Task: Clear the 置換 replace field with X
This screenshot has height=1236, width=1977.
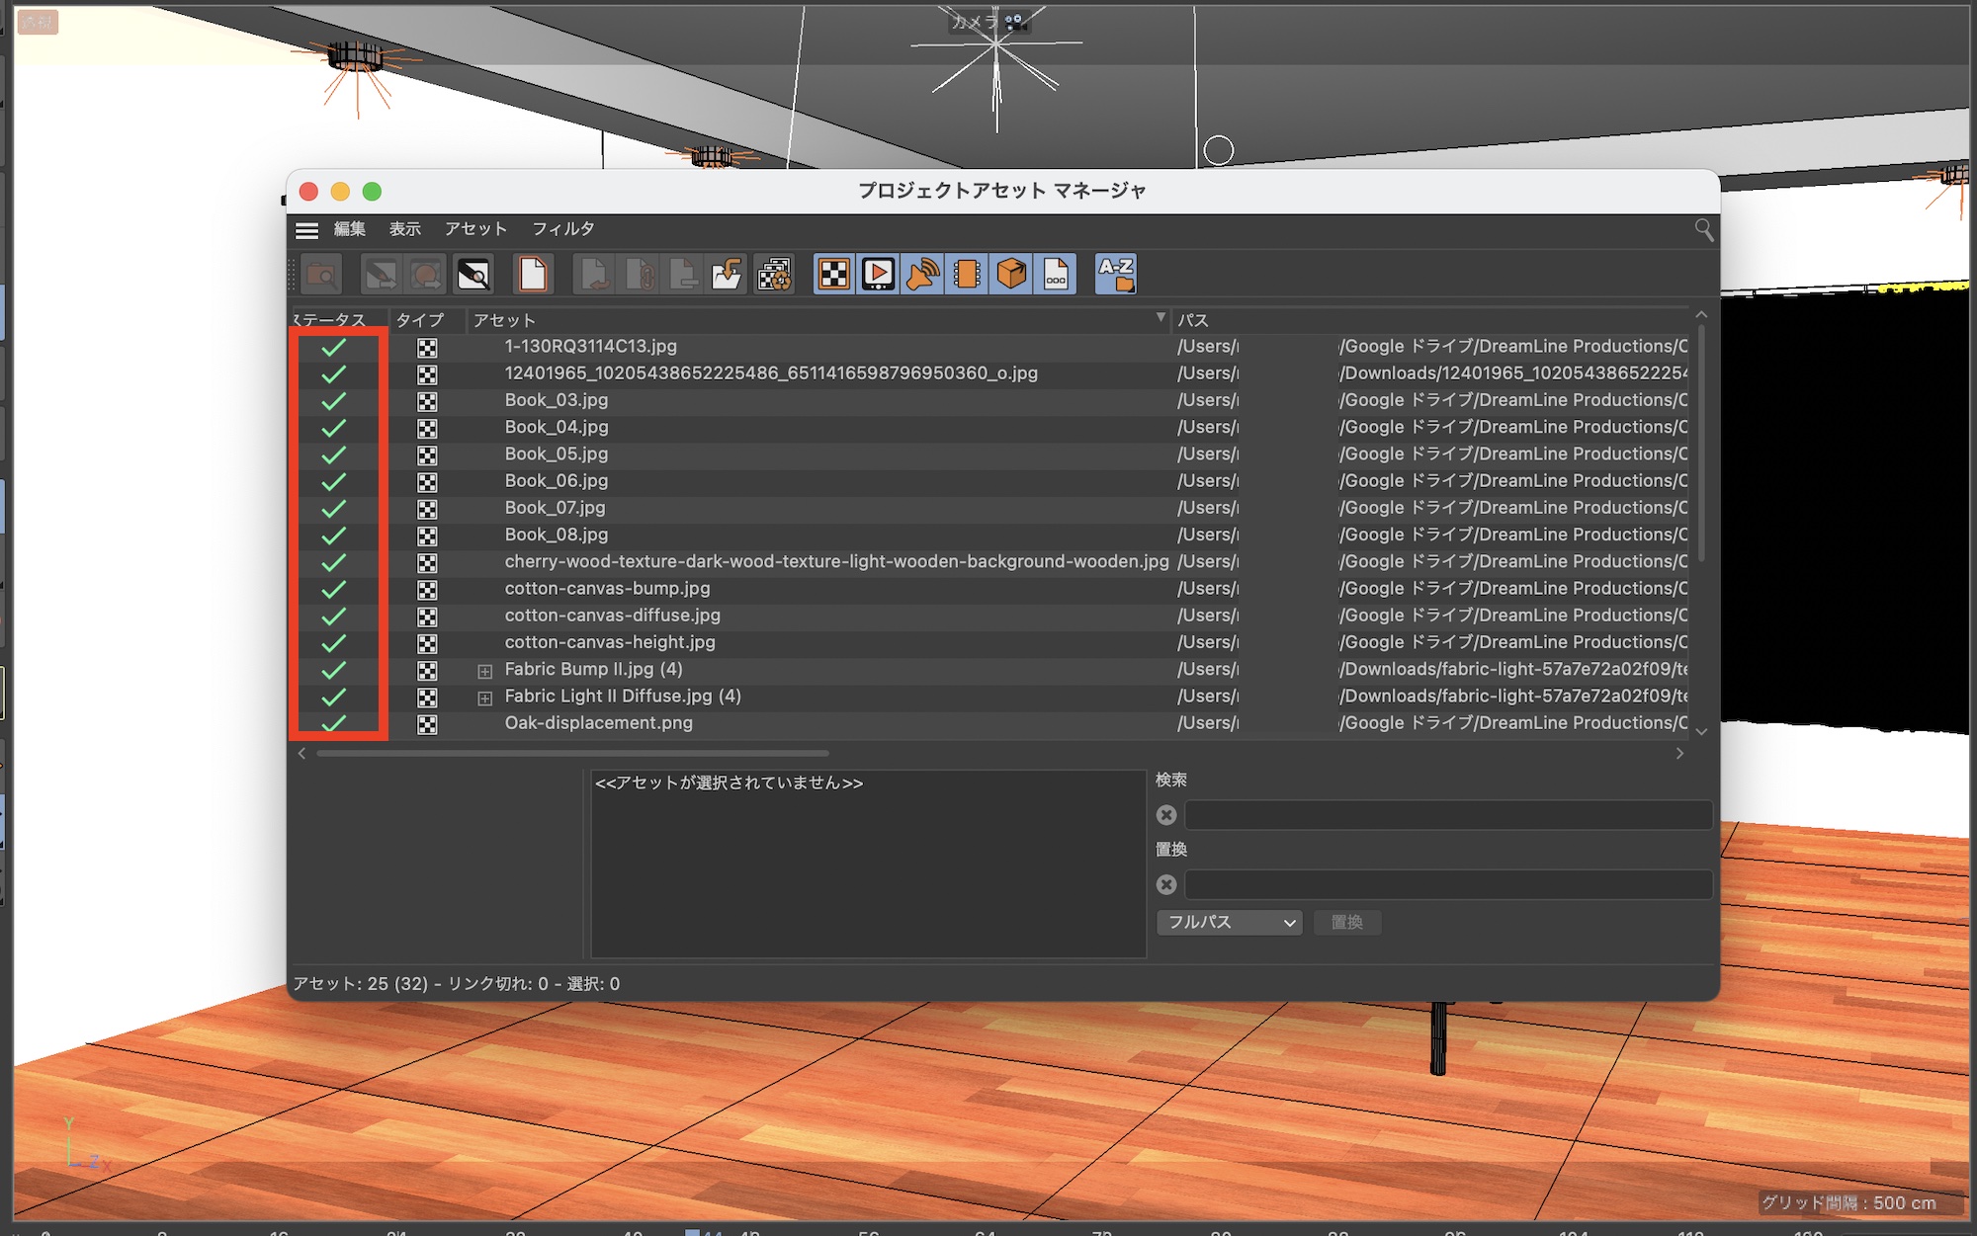Action: [x=1166, y=884]
